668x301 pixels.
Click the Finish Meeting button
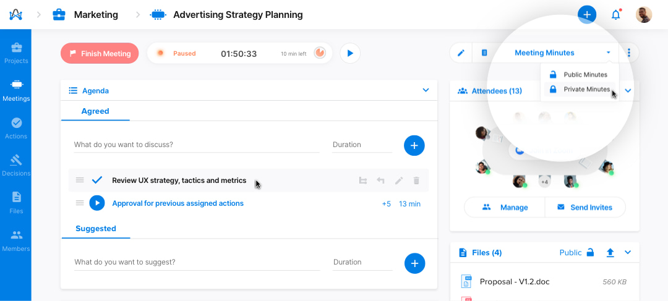[x=100, y=53]
